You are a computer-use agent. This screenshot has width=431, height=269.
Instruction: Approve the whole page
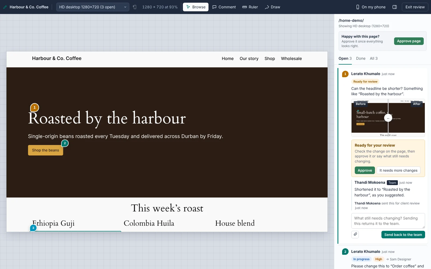coord(409,41)
